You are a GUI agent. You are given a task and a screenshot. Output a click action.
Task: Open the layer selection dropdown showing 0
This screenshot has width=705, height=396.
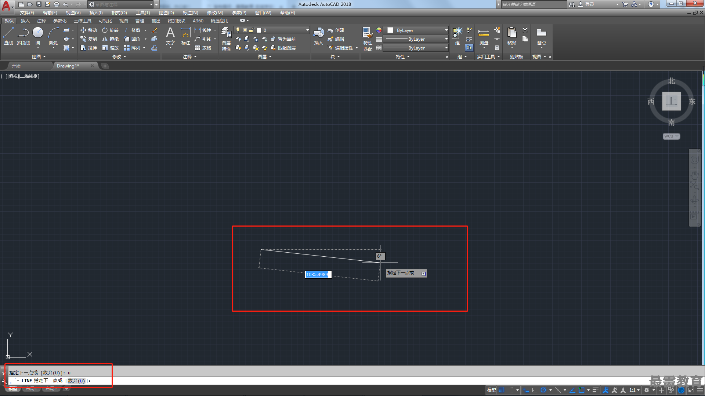[272, 30]
